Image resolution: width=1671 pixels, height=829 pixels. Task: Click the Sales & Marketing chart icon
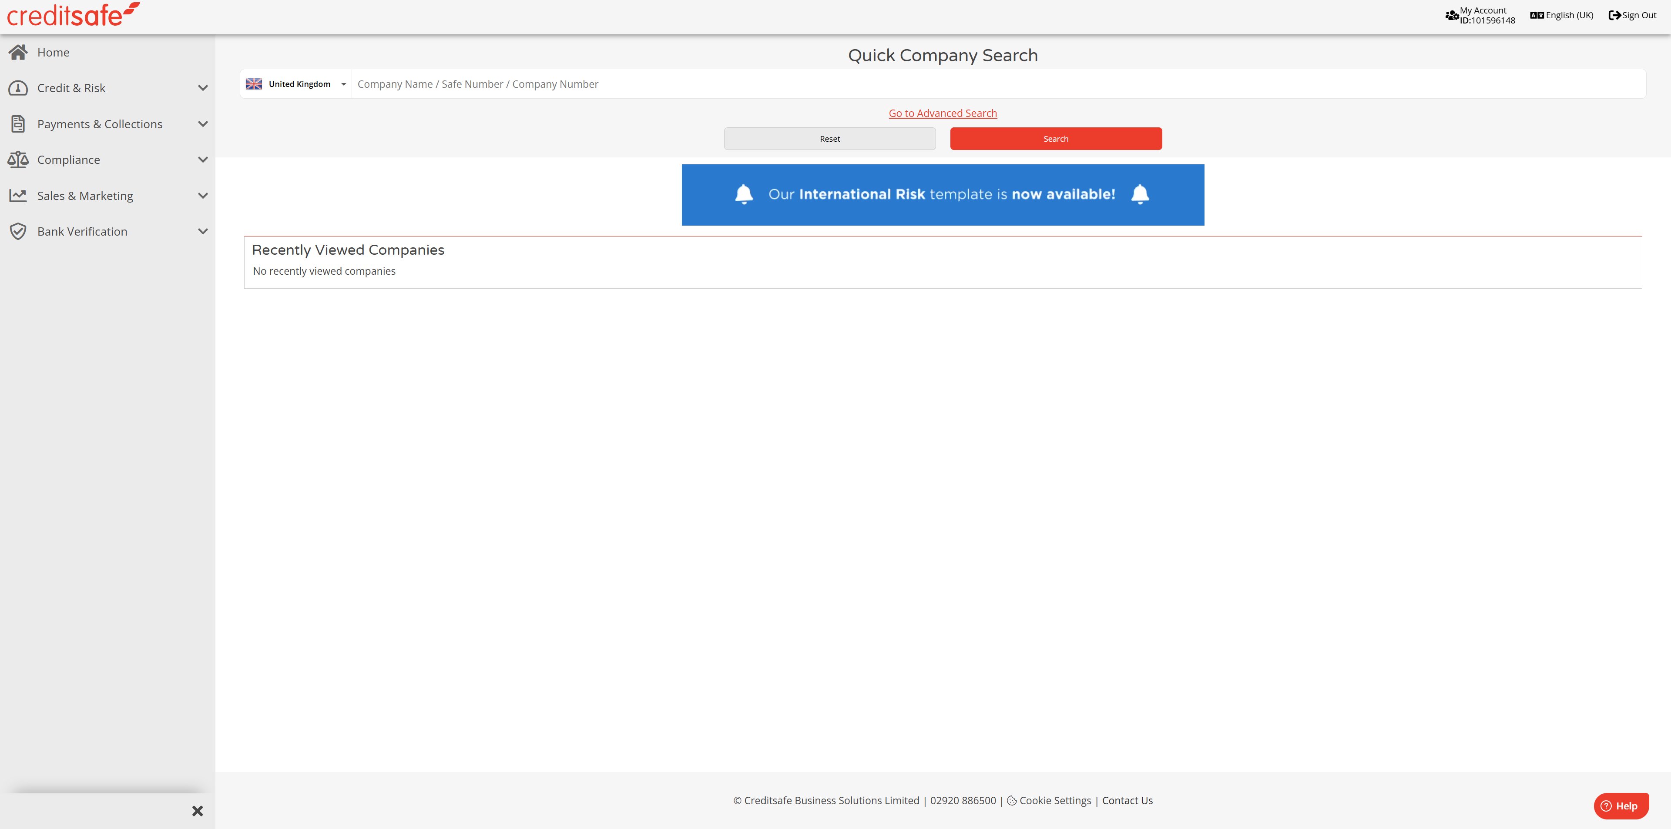pyautogui.click(x=18, y=195)
